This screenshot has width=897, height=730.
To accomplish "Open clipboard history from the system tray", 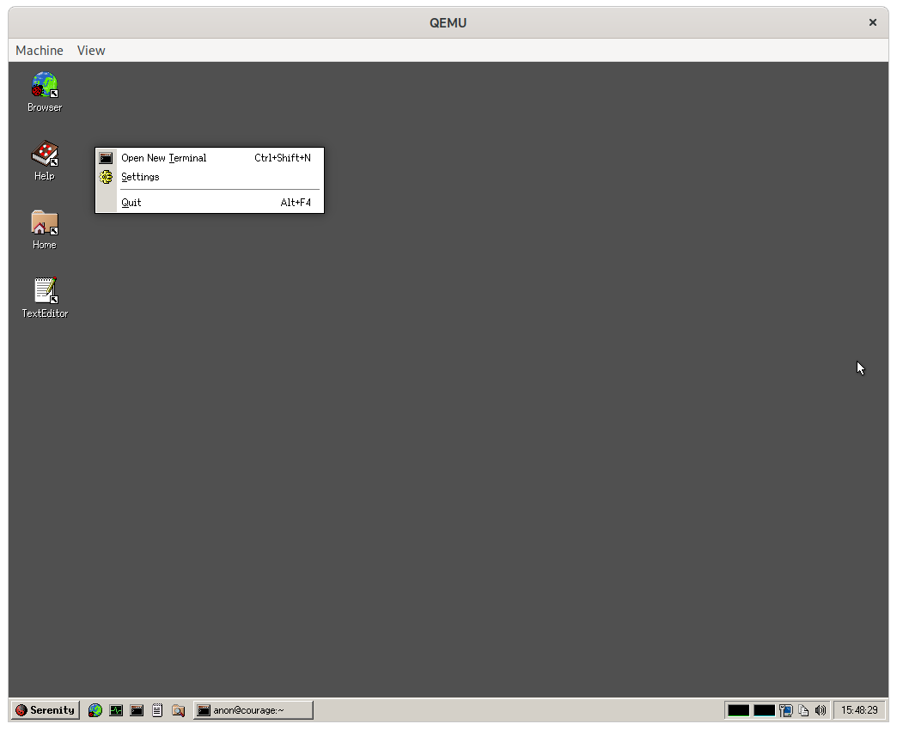I will (804, 710).
